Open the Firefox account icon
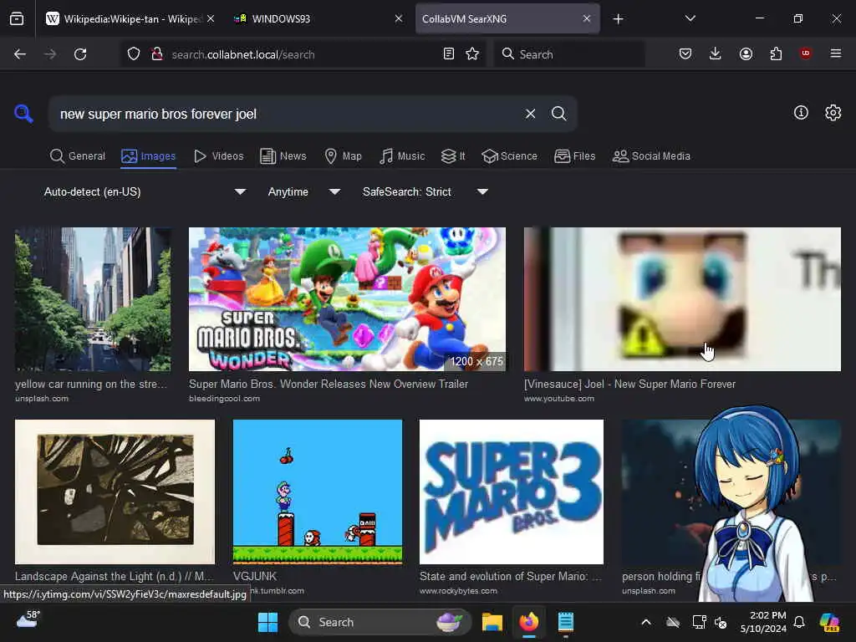 coord(746,53)
